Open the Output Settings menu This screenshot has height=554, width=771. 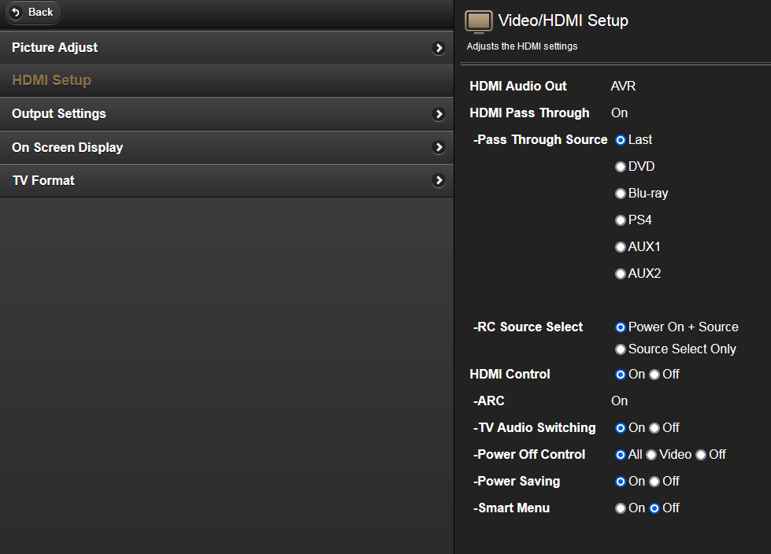pos(227,114)
